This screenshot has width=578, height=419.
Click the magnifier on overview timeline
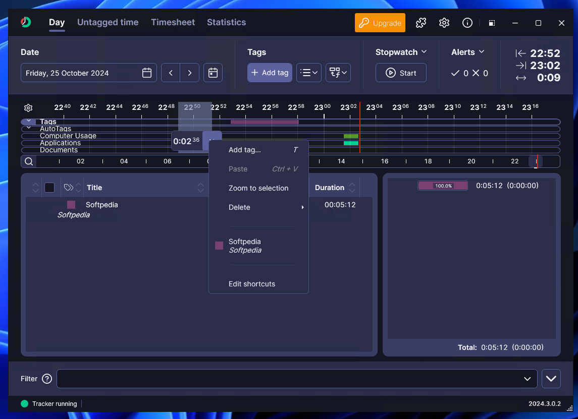(x=29, y=161)
